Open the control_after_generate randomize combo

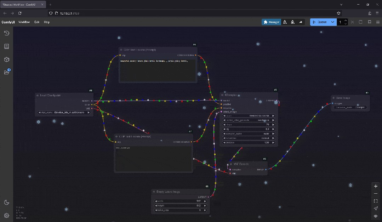tap(249, 120)
